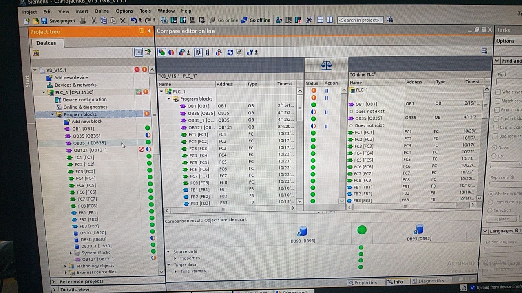Click the new project icon in toolbar
The width and height of the screenshot is (522, 293).
[x=27, y=20]
